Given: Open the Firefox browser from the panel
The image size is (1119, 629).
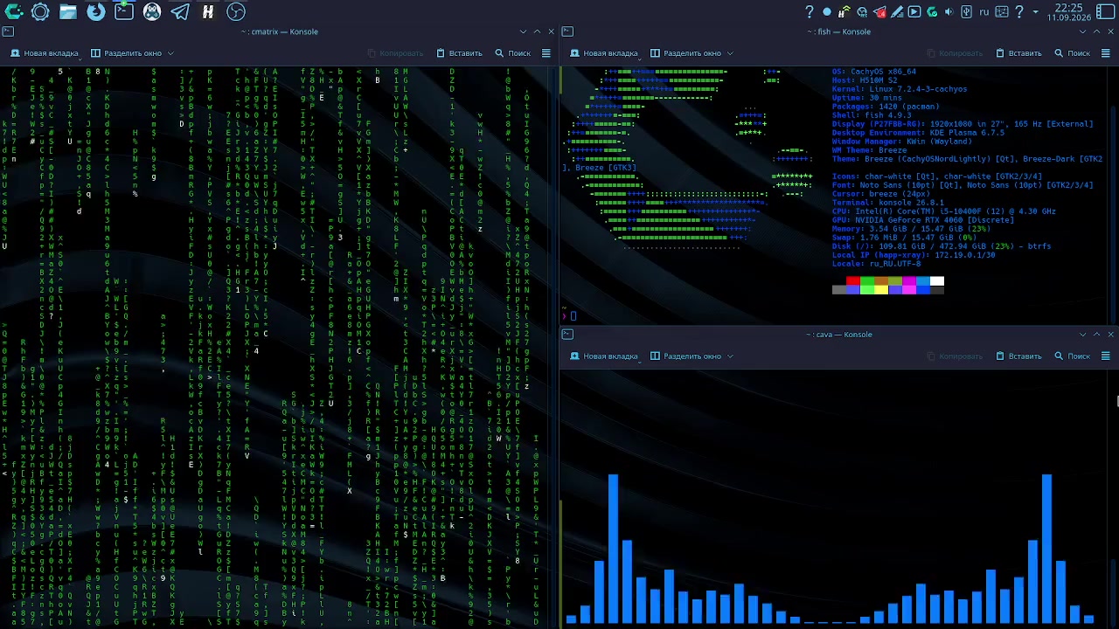Looking at the screenshot, I should click(96, 12).
